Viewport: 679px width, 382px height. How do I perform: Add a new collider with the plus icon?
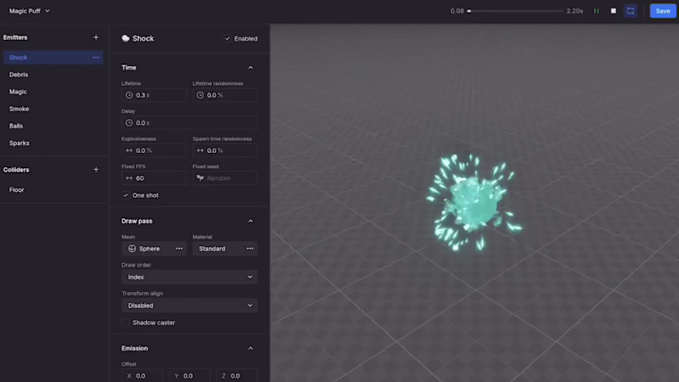(96, 170)
